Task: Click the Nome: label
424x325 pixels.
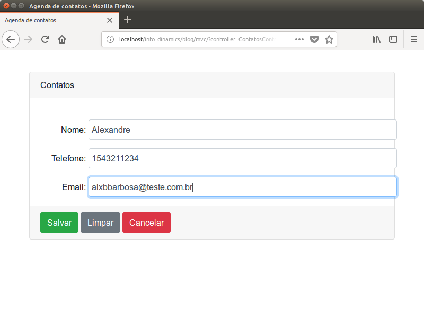Action: (x=73, y=130)
